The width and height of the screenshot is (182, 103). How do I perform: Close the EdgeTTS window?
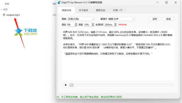[175, 3]
